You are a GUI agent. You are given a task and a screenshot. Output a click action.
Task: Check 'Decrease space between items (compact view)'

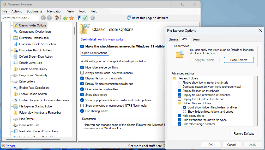(x=180, y=87)
